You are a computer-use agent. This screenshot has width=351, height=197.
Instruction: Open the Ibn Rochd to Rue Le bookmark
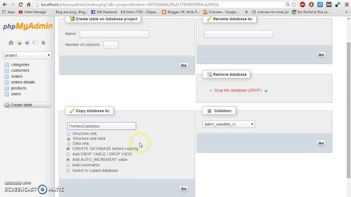(311, 12)
